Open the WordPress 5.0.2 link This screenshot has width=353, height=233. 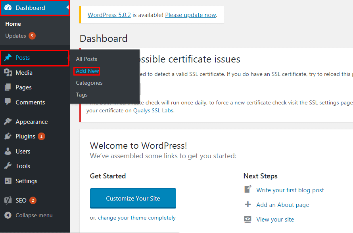tap(109, 15)
